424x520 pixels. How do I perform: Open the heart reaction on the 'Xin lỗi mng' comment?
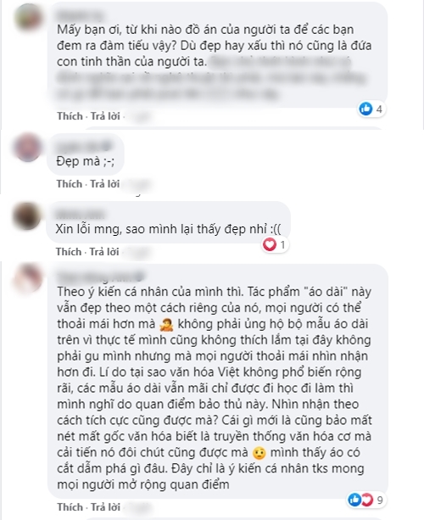point(270,245)
